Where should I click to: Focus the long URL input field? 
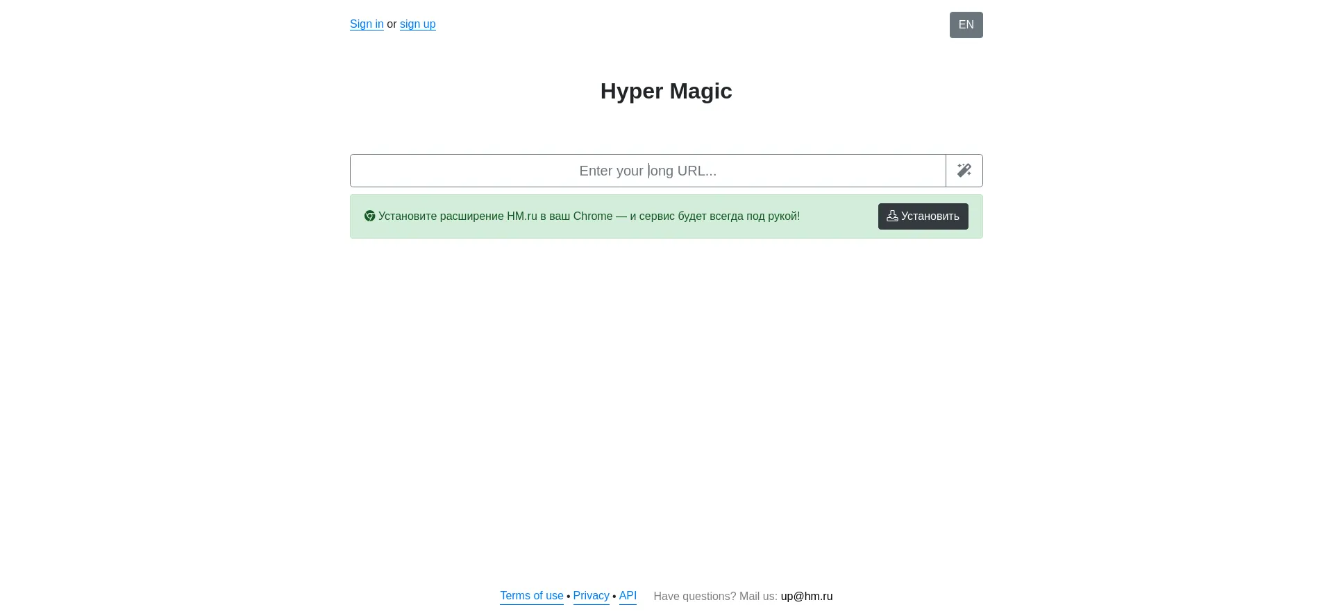[x=648, y=171]
